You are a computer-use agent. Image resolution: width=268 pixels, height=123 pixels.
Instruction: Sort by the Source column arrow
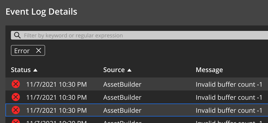[129, 70]
